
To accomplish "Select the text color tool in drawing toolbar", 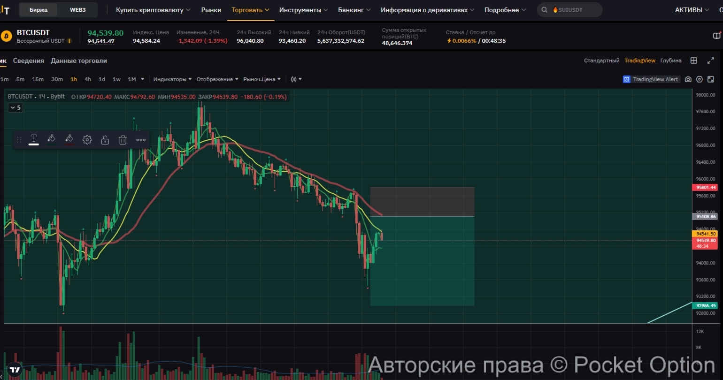I will 34,139.
